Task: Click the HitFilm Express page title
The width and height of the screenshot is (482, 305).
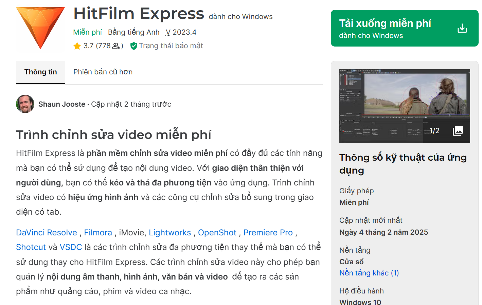Action: point(139,14)
